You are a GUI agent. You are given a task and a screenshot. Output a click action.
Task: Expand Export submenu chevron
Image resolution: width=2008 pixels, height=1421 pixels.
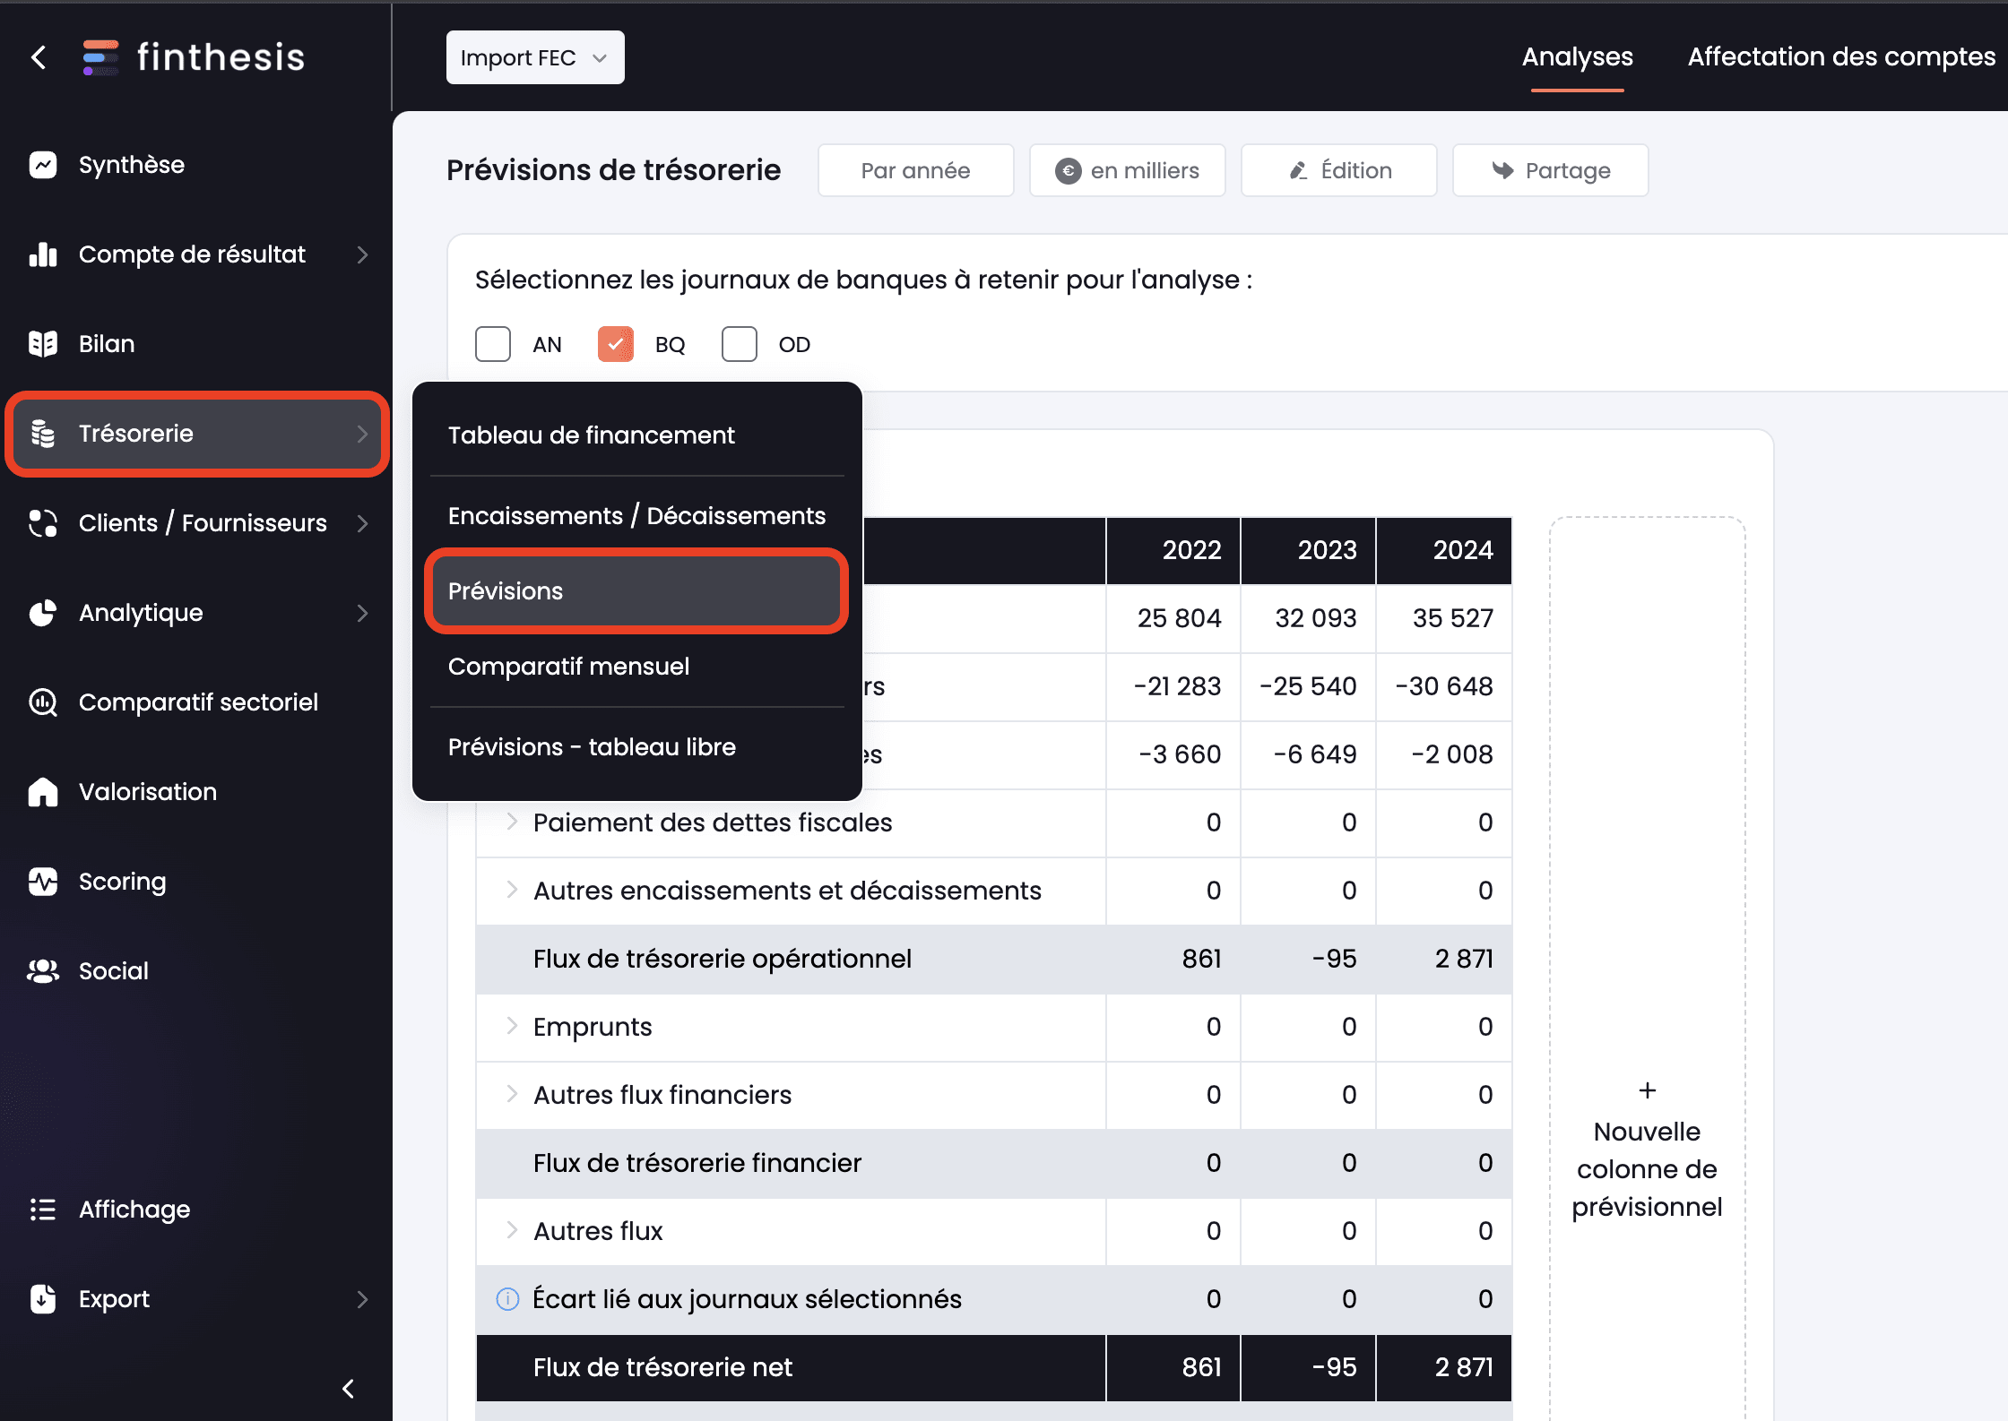[x=362, y=1299]
